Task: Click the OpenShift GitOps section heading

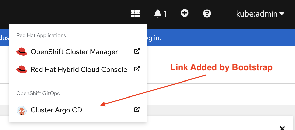Action: pos(38,93)
